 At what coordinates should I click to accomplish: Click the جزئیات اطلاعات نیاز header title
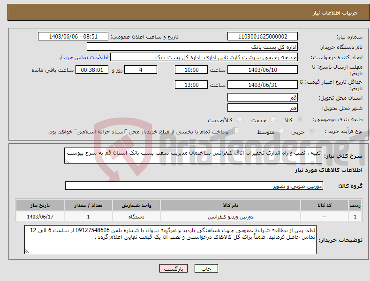(335, 13)
